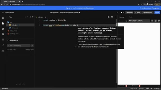
Task: Open the Search icon in sidebar
Action: (3, 29)
